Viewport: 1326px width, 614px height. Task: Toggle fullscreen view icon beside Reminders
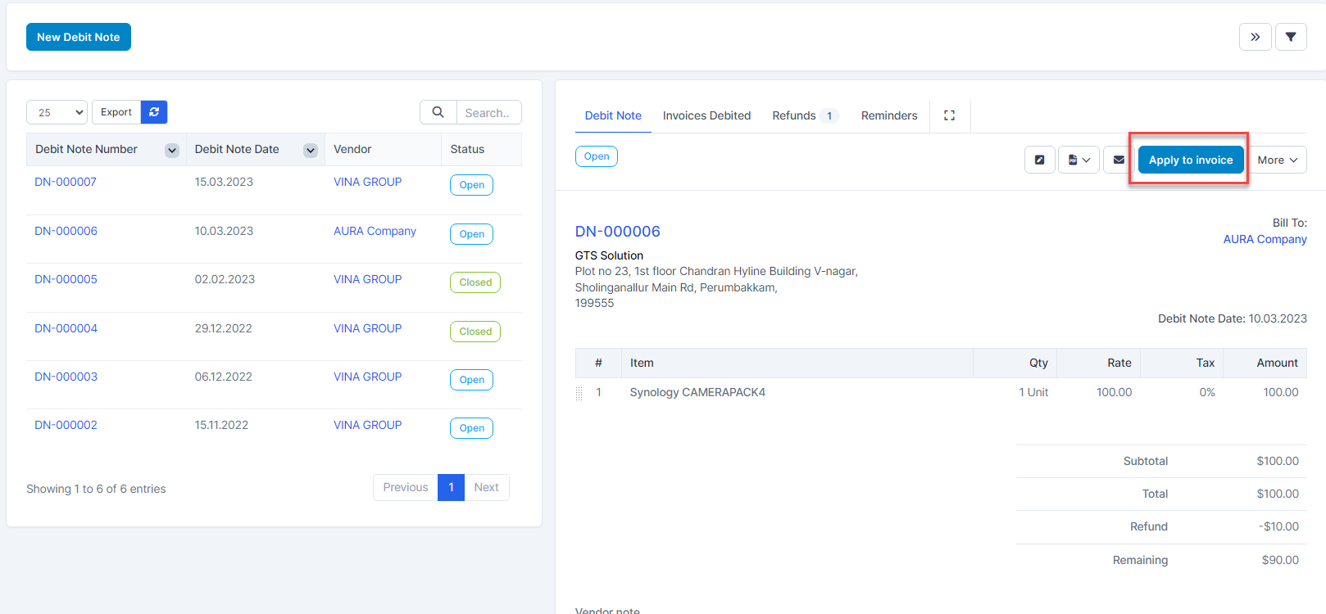tap(949, 115)
